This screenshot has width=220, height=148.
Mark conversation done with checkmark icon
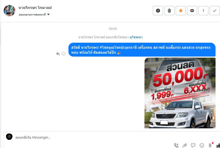click(x=215, y=11)
